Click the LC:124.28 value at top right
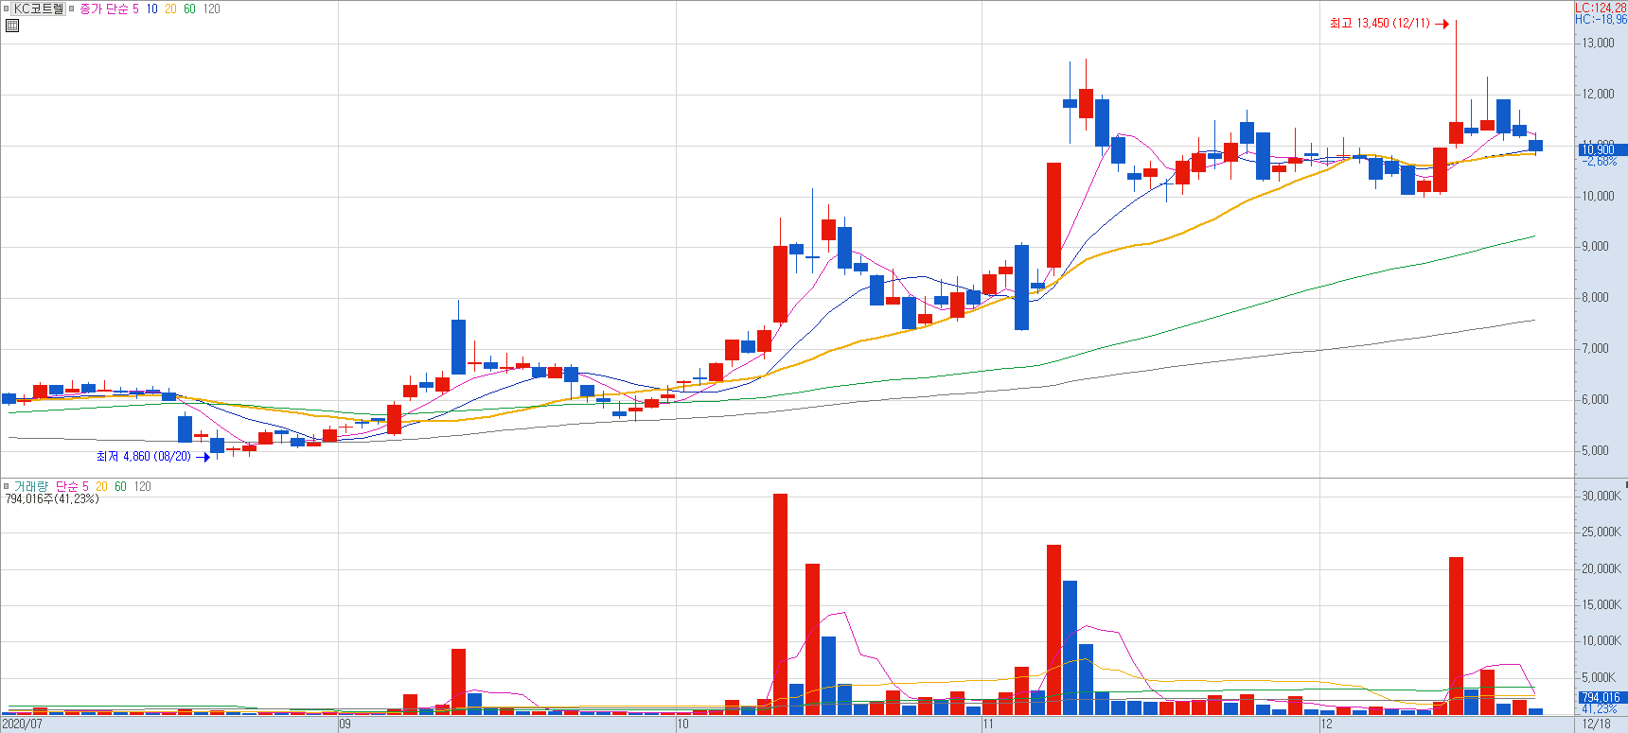This screenshot has width=1628, height=733. pos(1601,8)
